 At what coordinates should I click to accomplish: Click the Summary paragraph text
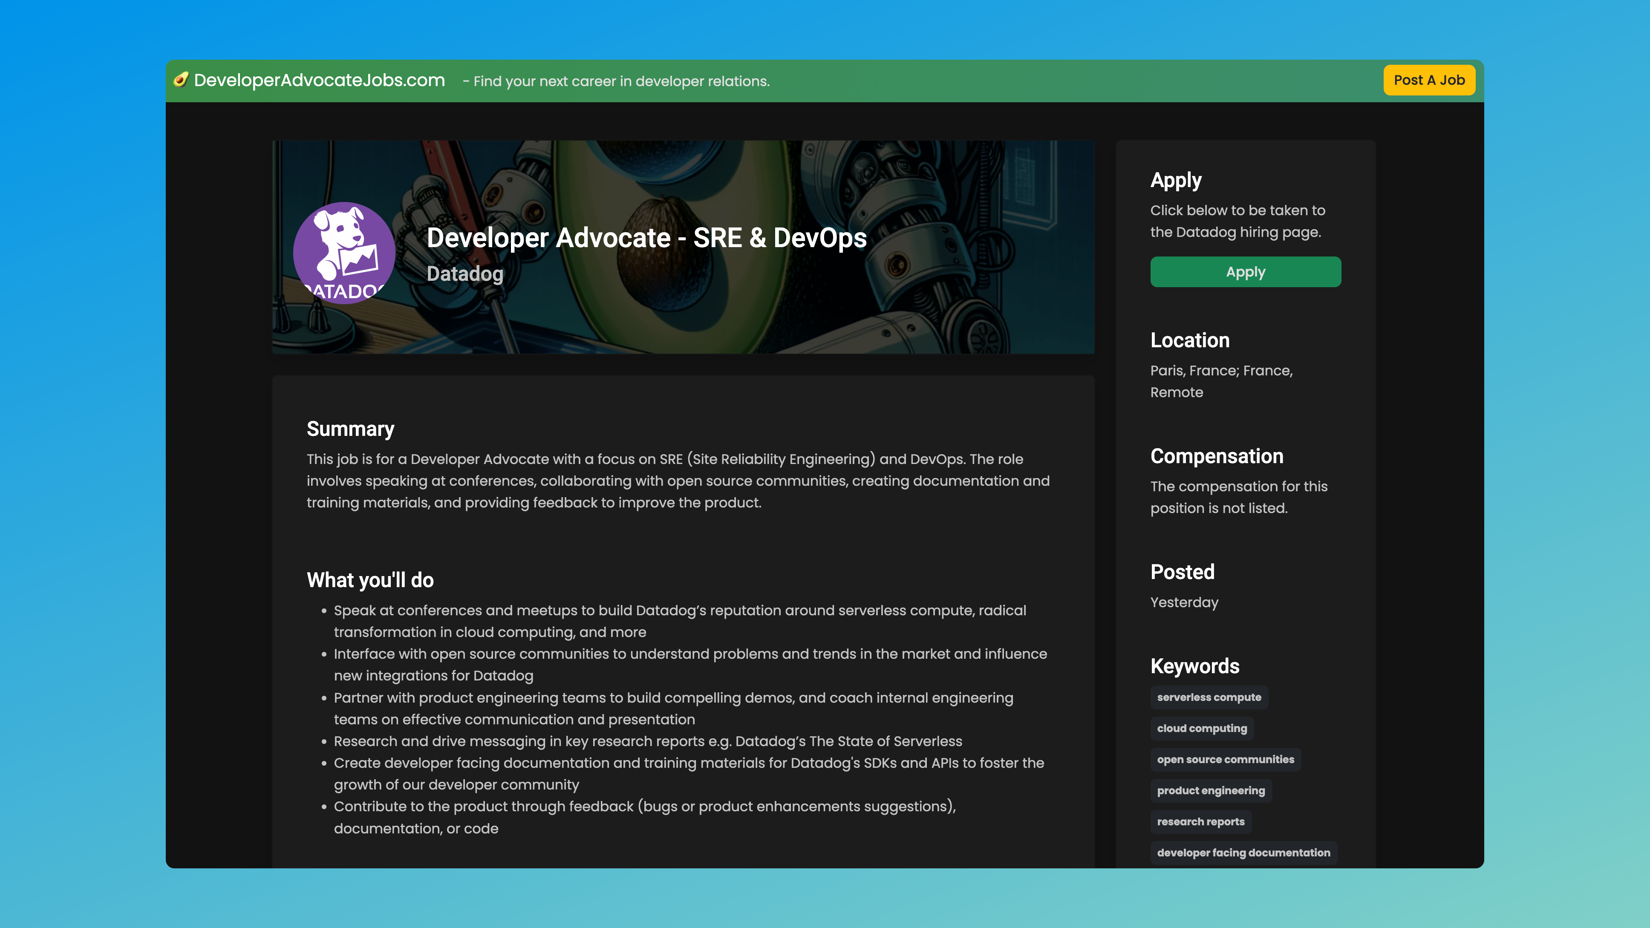678,480
